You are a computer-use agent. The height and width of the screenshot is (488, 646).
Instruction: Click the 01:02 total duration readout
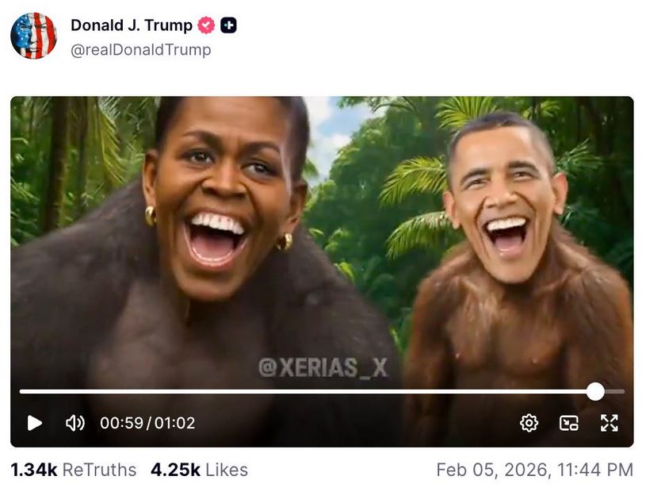[174, 423]
